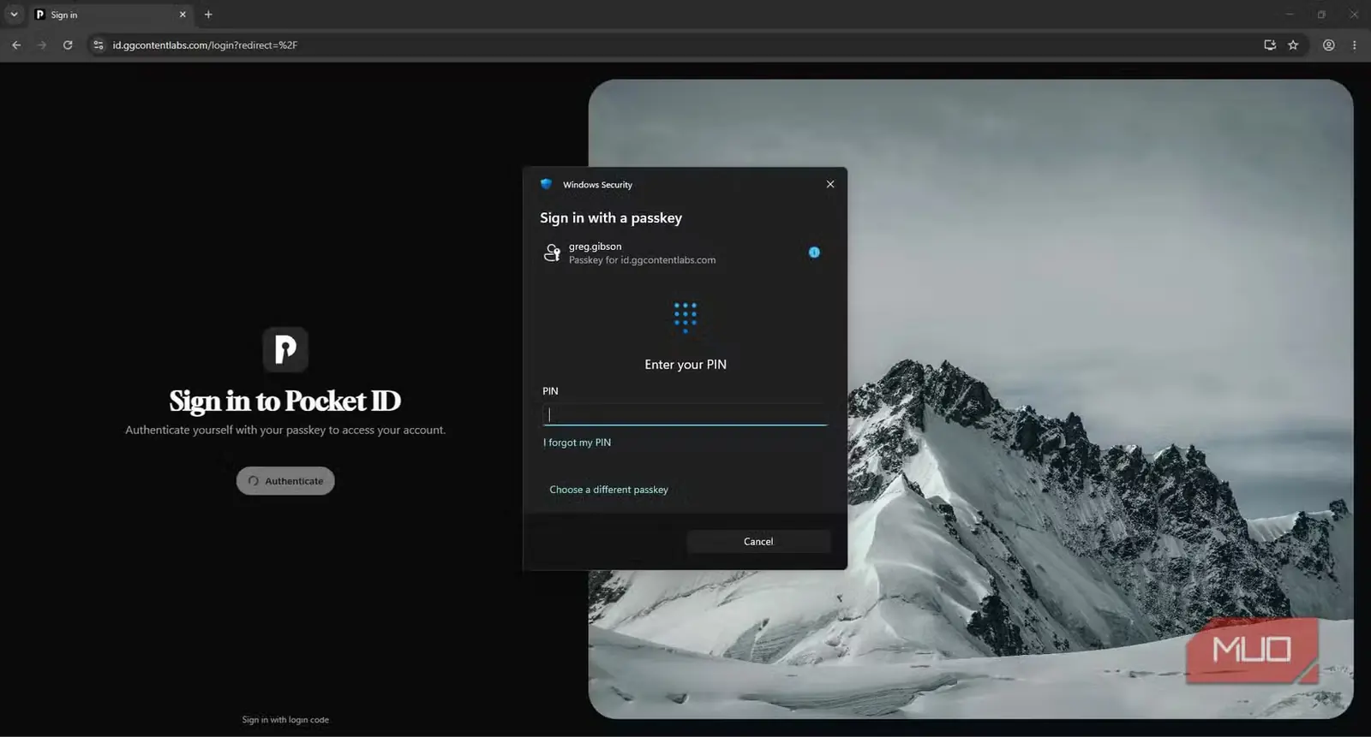
Task: Focus the PIN input field
Action: pos(685,414)
